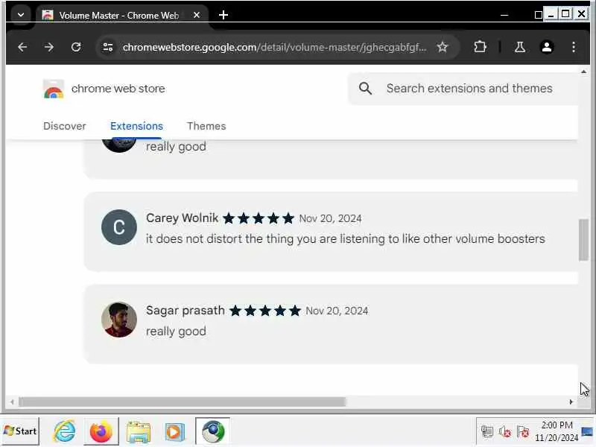The image size is (596, 447).
Task: Click the reviewer name Sagar prasath
Action: [186, 311]
